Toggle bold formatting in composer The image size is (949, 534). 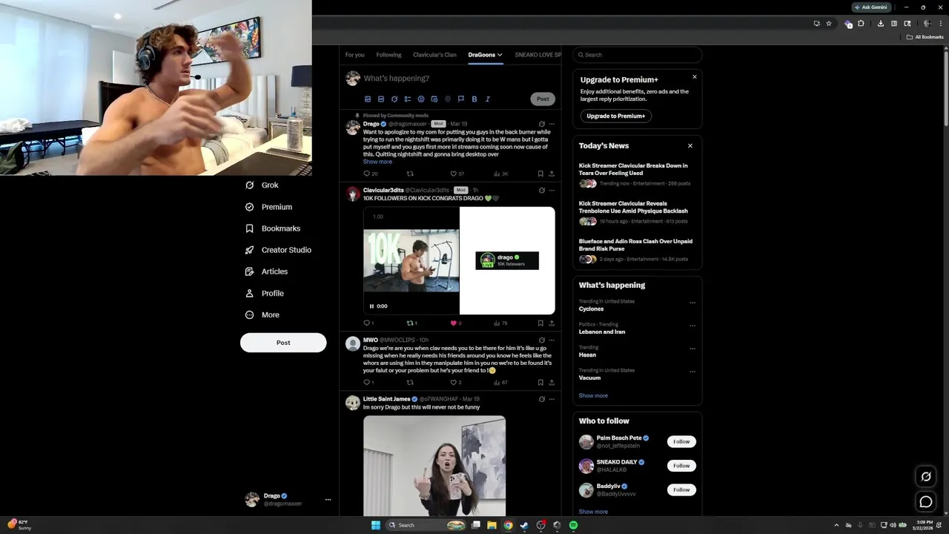(x=474, y=99)
